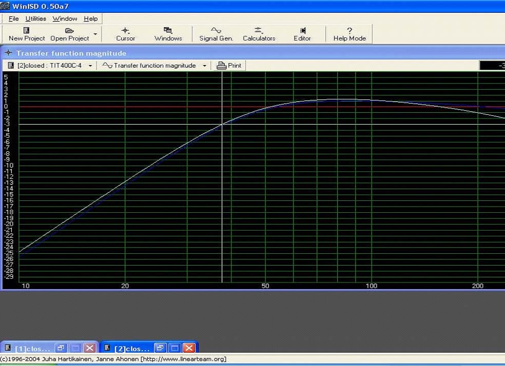This screenshot has width=505, height=366.
Task: Open the Calculators tool
Action: (259, 31)
